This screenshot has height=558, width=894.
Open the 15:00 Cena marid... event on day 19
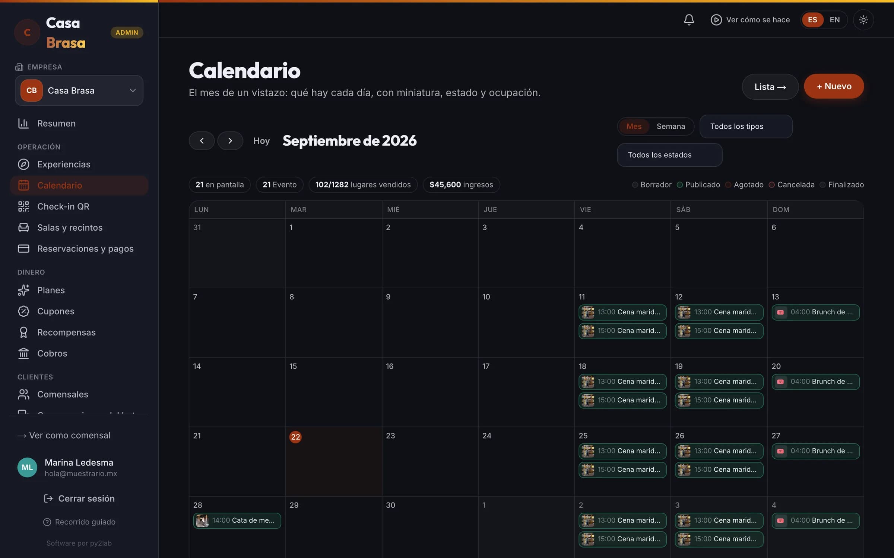click(x=719, y=400)
